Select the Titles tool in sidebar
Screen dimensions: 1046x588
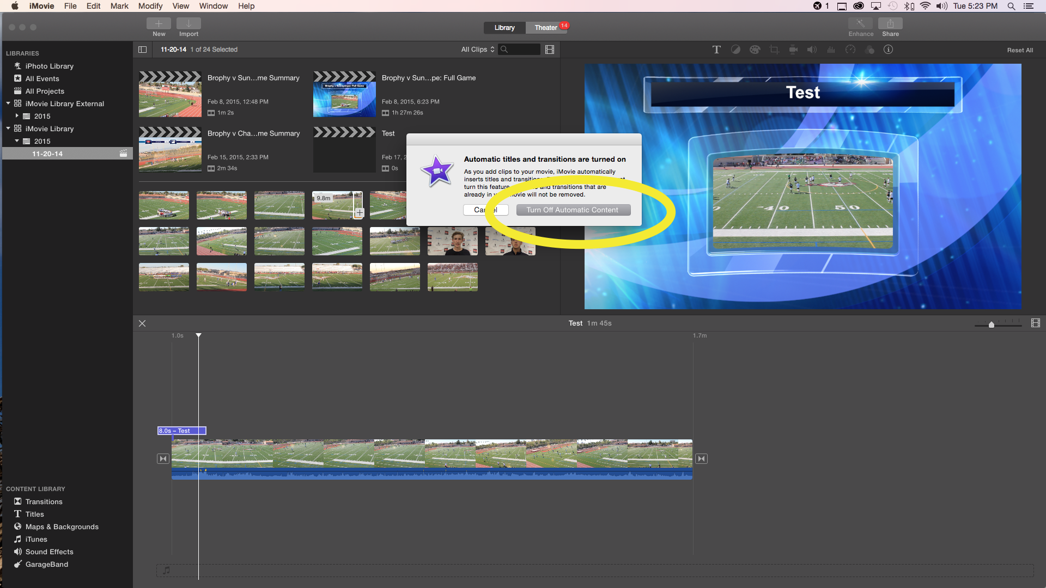(34, 513)
